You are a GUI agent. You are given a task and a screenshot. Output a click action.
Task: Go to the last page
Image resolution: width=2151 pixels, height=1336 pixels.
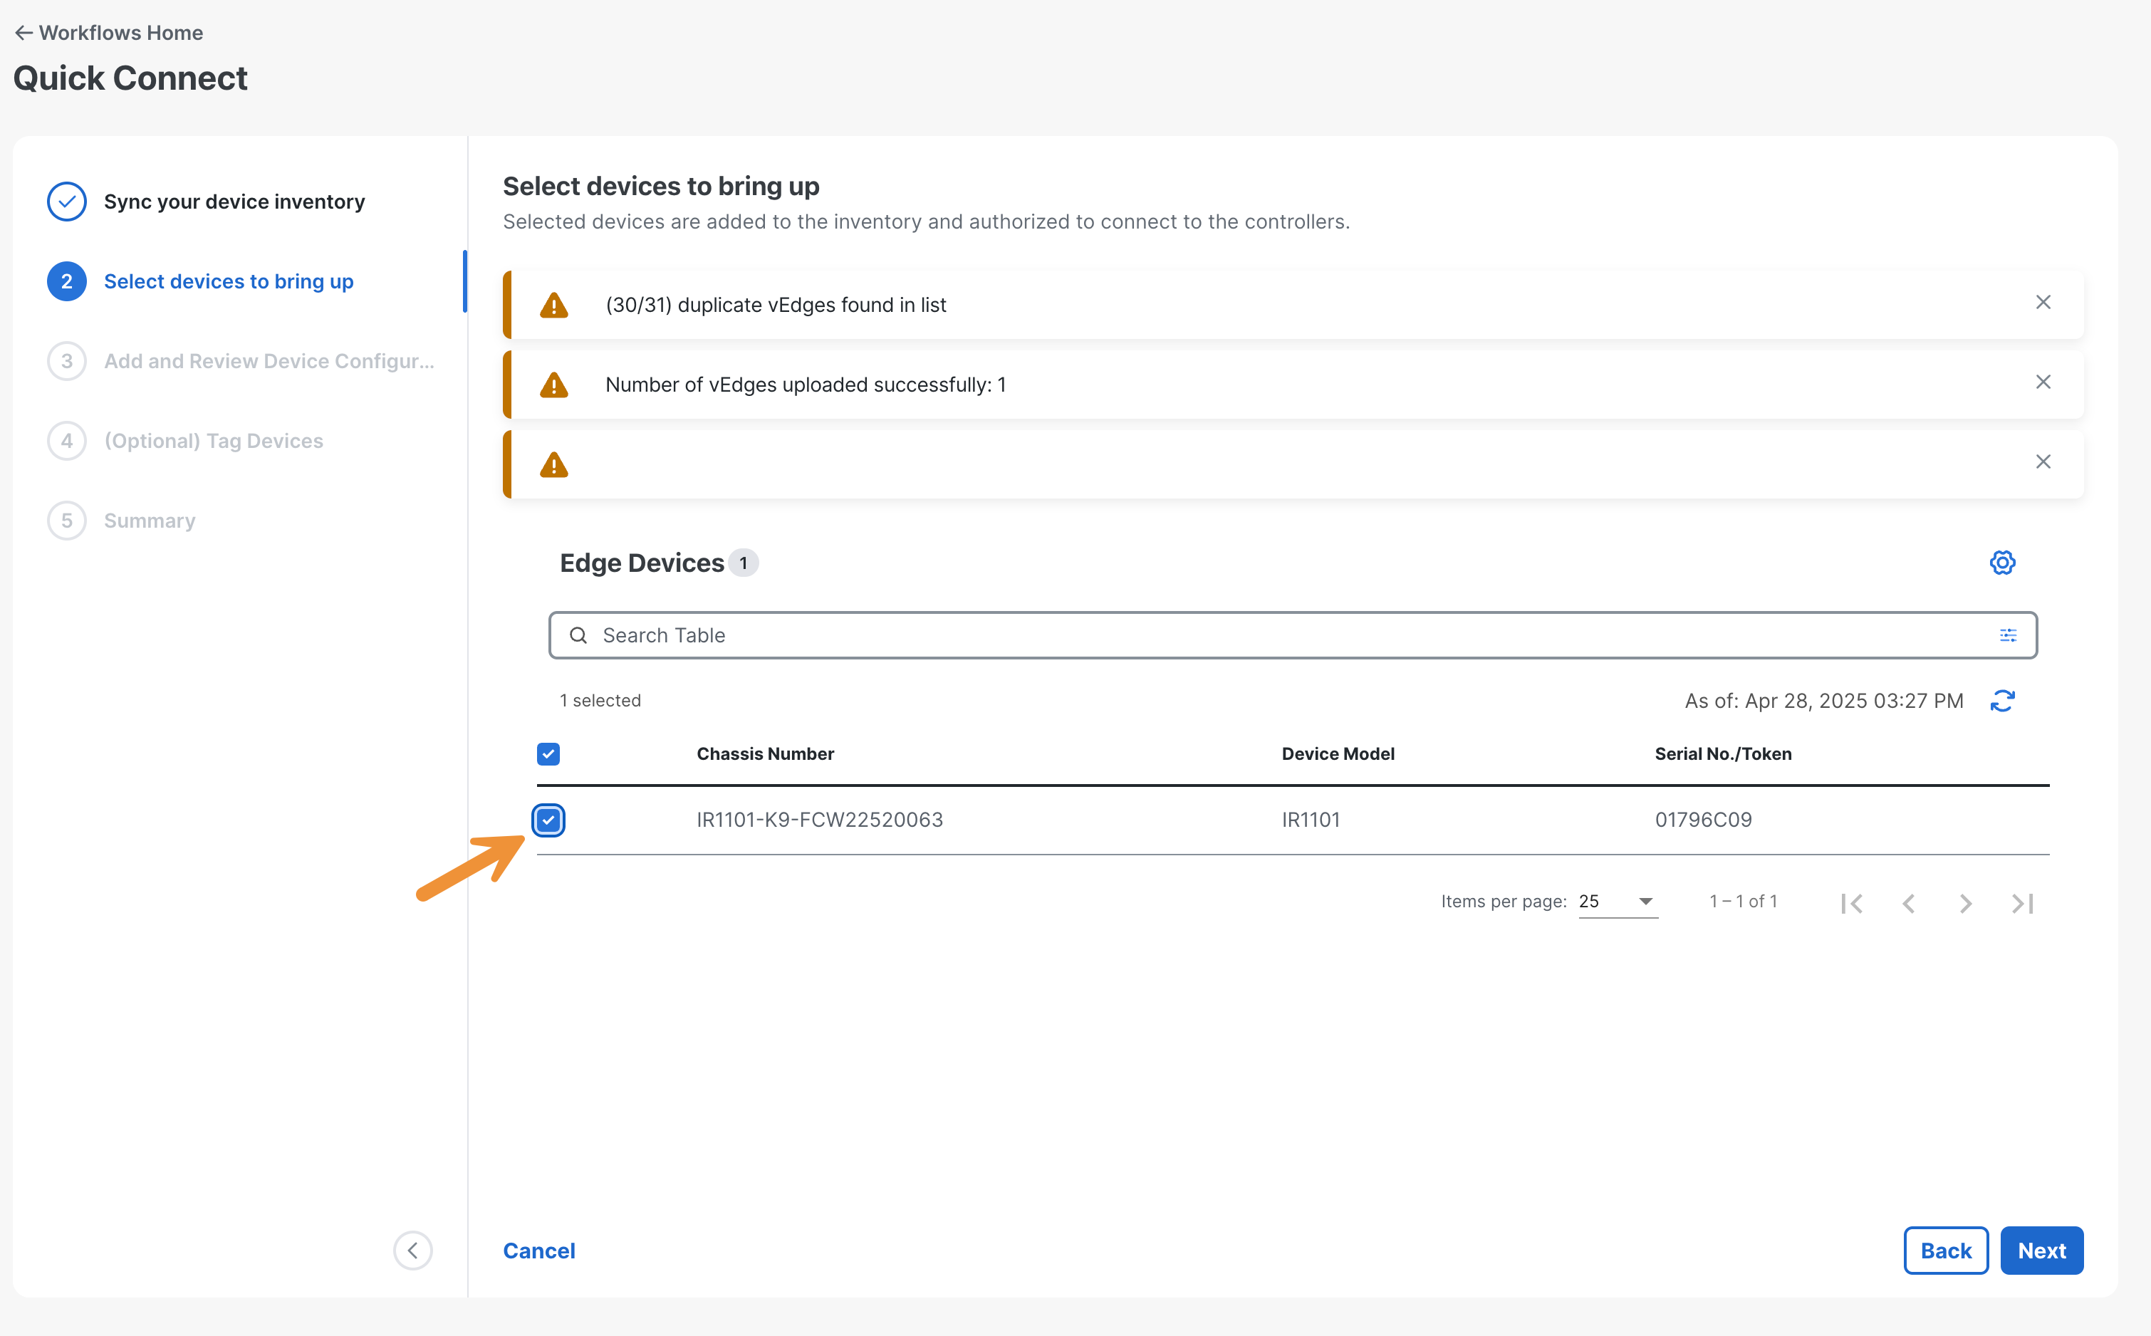[2023, 903]
